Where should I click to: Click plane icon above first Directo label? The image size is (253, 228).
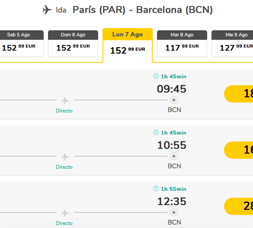pyautogui.click(x=65, y=100)
